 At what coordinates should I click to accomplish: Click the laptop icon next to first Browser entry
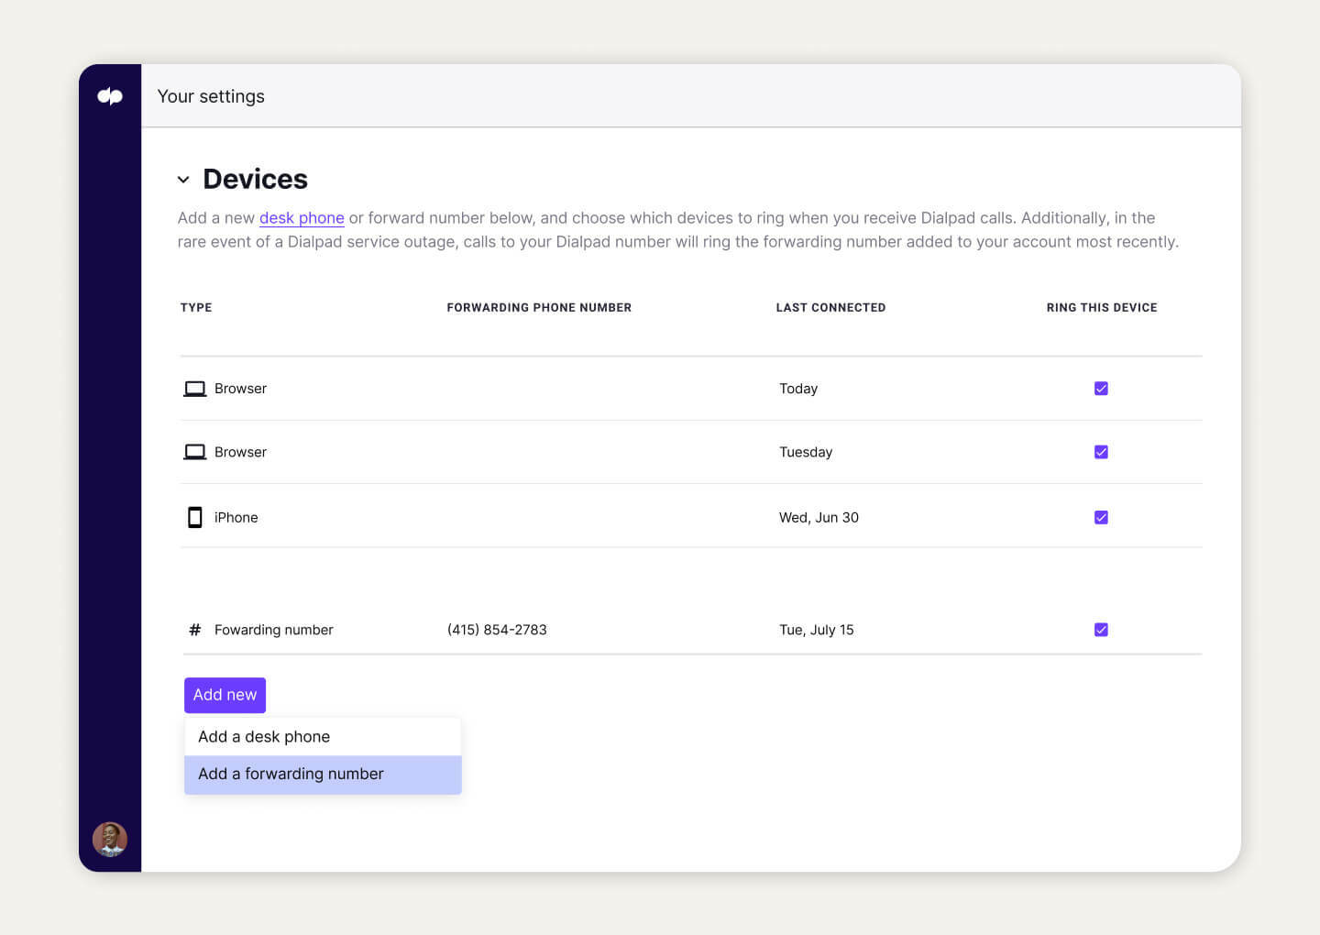(194, 388)
